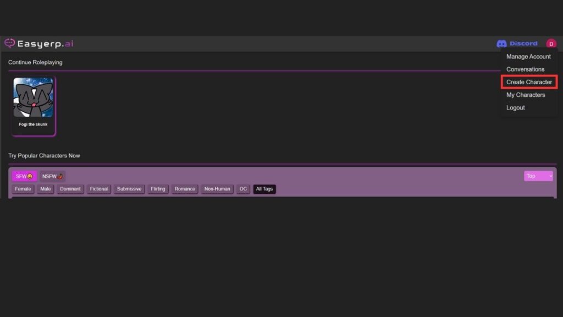Image resolution: width=563 pixels, height=317 pixels.
Task: Filter by the Fictional tag
Action: pos(99,189)
